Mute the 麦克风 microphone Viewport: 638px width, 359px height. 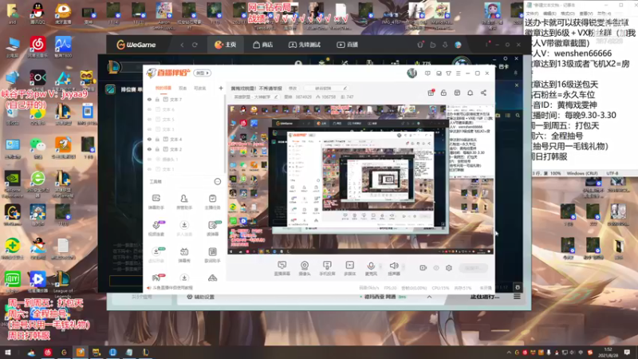371,268
